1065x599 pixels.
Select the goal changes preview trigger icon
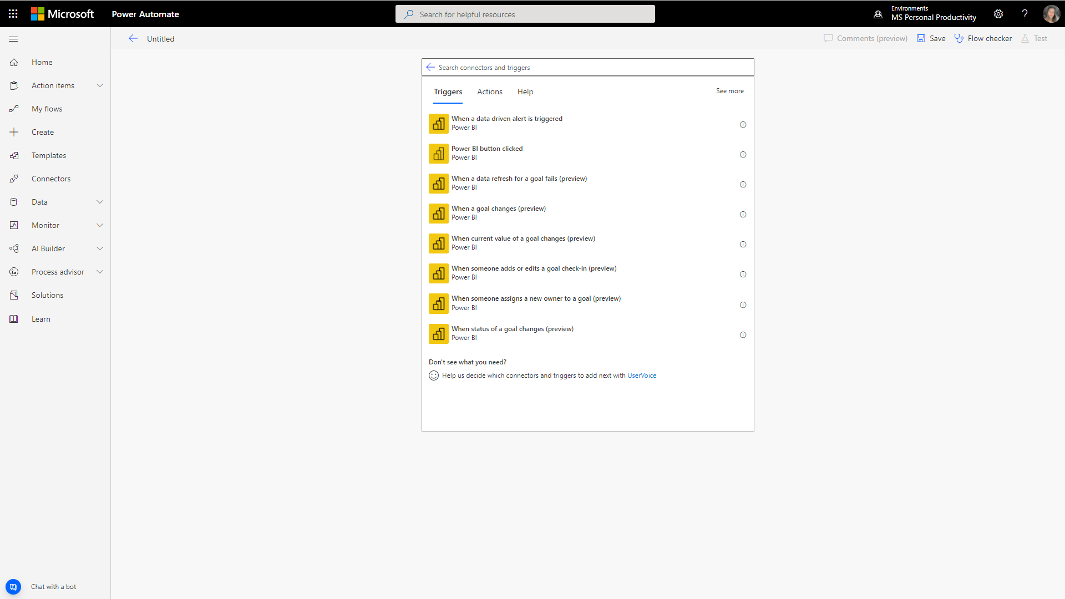tap(438, 214)
